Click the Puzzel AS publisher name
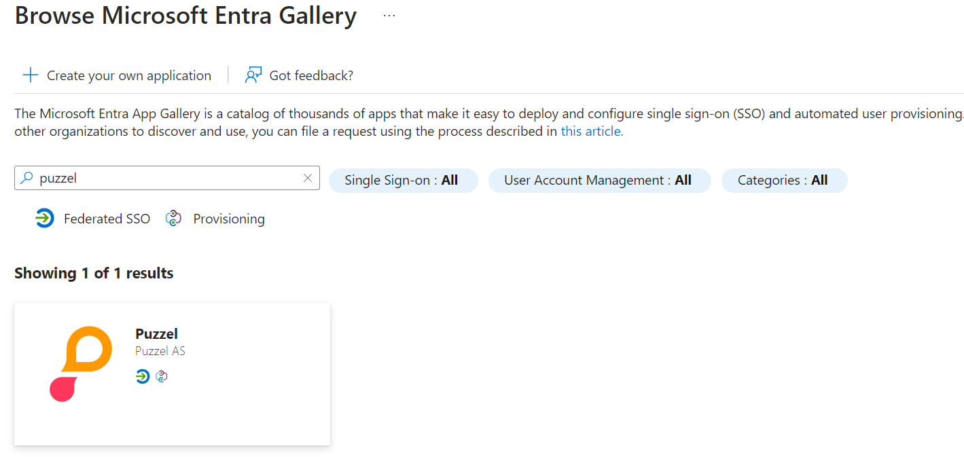This screenshot has width=964, height=457. [x=160, y=351]
